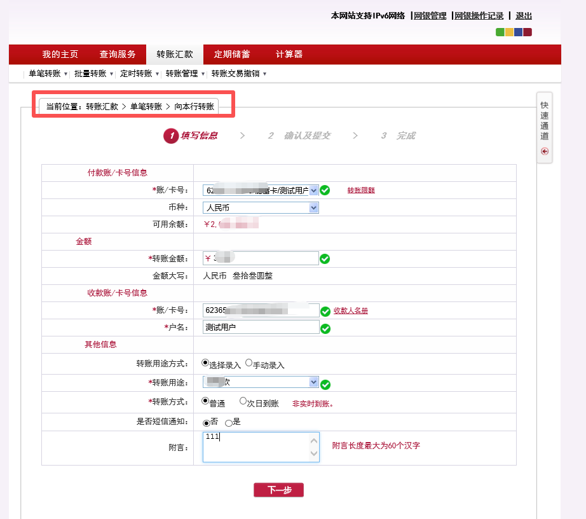Click green checkmark beside 户名 field

pyautogui.click(x=325, y=328)
